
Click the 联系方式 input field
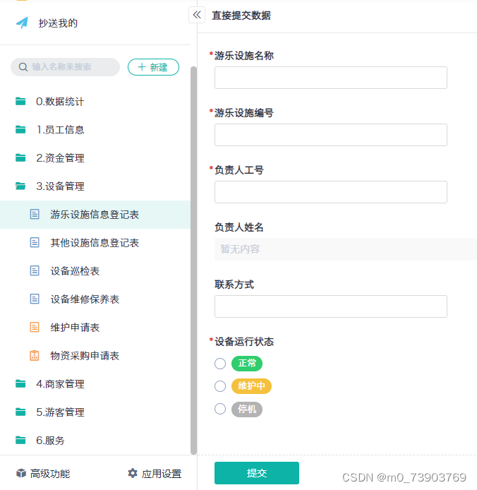[331, 306]
